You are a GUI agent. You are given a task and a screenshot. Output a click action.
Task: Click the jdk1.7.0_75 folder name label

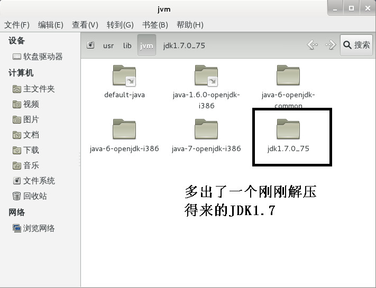click(x=288, y=149)
